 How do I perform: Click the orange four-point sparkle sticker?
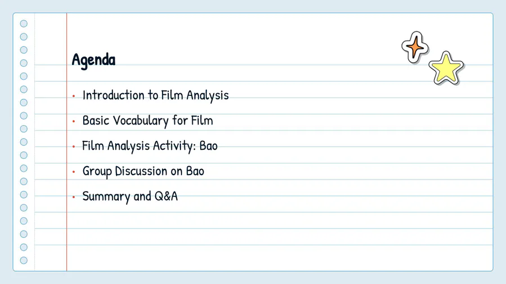tap(415, 47)
